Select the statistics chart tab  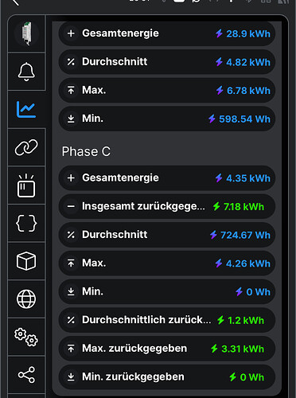(x=26, y=109)
